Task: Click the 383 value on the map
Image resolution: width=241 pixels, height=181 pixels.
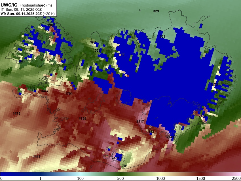Action: point(62,59)
